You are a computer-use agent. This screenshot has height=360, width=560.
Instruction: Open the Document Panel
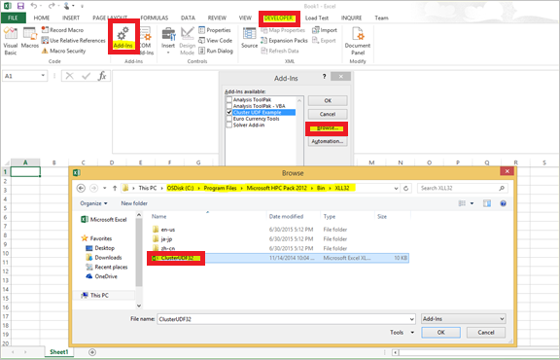coord(358,41)
